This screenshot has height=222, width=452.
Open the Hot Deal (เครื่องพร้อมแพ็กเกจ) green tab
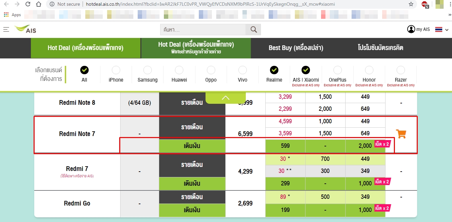pos(85,48)
